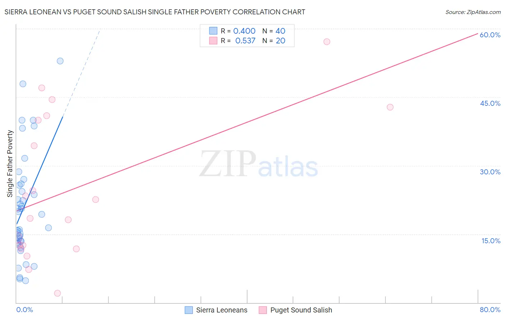
Task: Click the blue data point near 48%
Action: (23, 84)
